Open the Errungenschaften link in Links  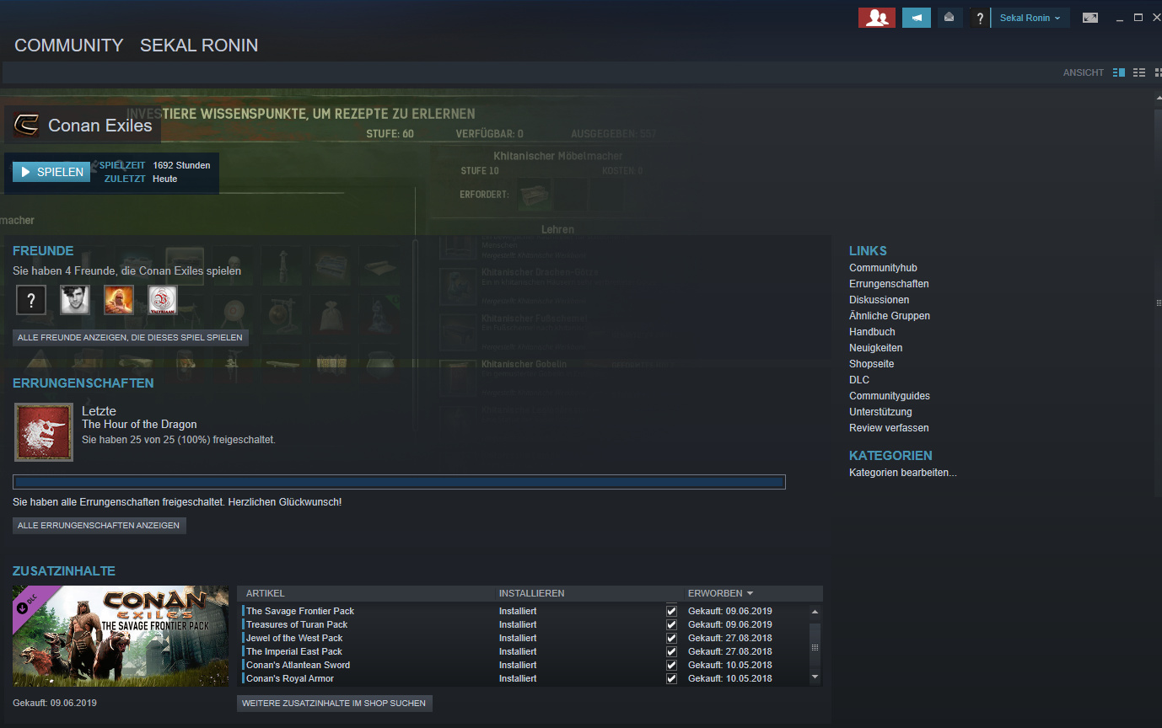tap(889, 284)
